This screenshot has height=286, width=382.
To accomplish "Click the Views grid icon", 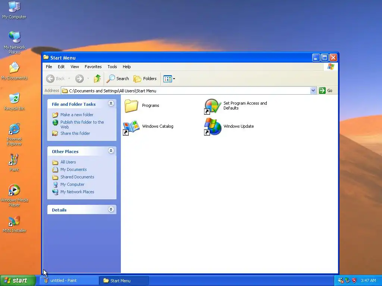I will pos(167,79).
